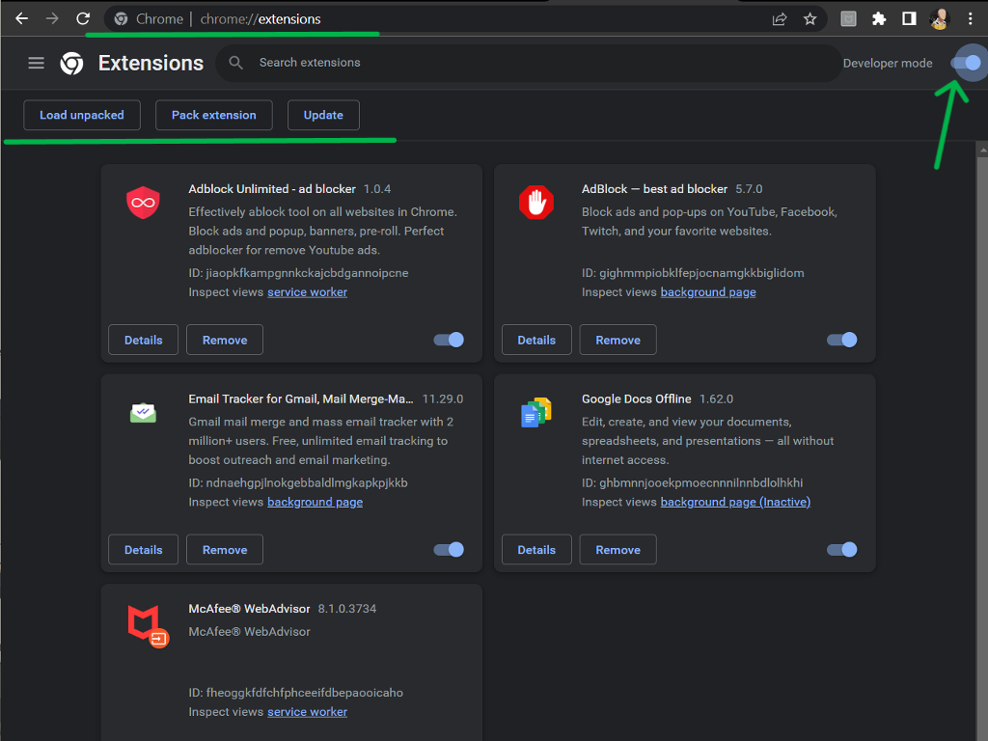Click the Adblock Unlimited red shield icon
Viewport: 988px width, 741px height.
coord(143,203)
